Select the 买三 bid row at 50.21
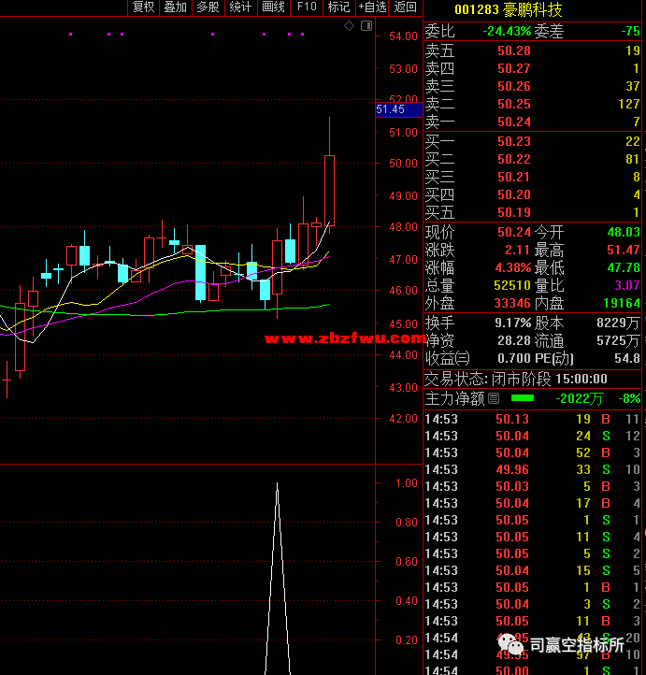The height and width of the screenshot is (675, 646). tap(532, 177)
